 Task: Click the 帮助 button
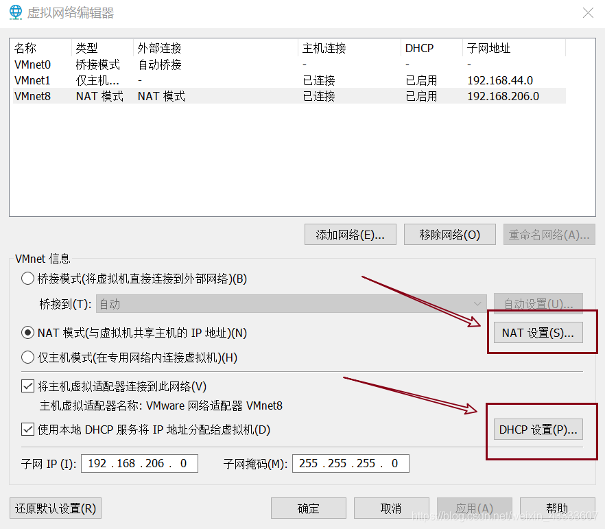coord(558,508)
